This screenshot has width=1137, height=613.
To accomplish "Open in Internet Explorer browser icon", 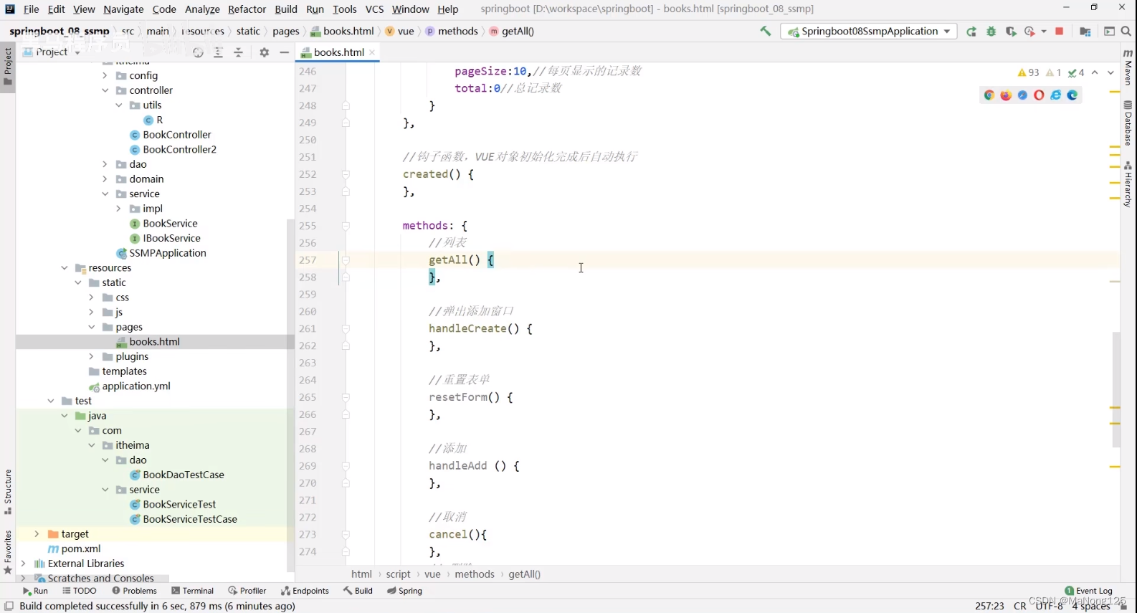I will point(1056,95).
